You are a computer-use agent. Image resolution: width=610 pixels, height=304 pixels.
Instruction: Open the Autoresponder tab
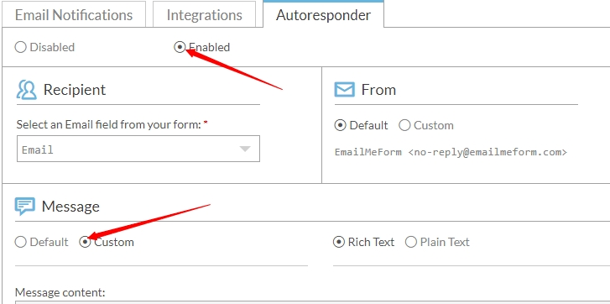tap(323, 15)
